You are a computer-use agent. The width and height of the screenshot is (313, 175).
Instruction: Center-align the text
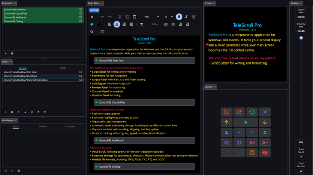pos(117,25)
